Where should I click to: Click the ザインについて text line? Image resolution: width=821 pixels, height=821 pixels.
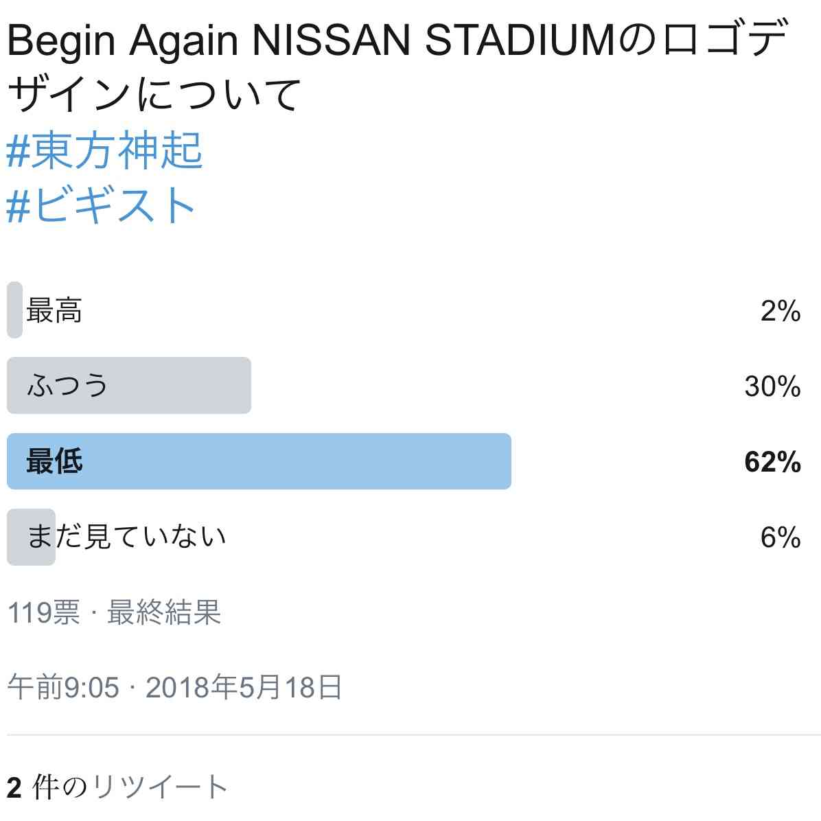pyautogui.click(x=154, y=94)
